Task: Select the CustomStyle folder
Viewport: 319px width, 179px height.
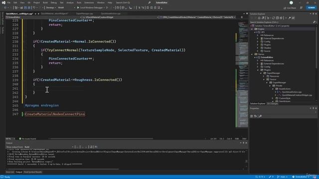Action: tap(285, 98)
